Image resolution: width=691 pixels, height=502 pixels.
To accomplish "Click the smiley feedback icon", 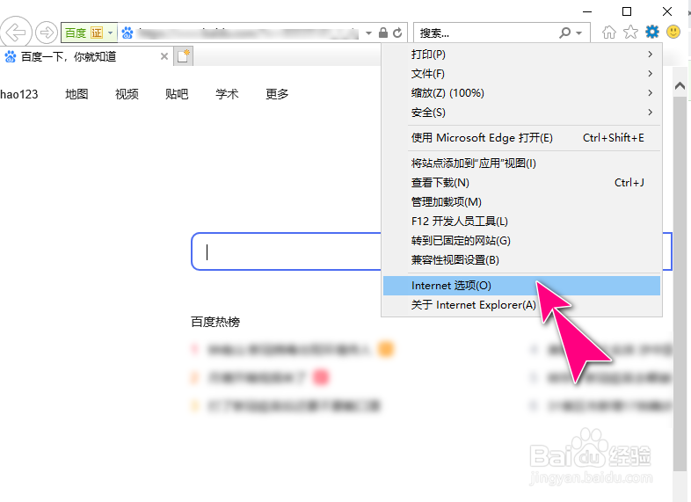I will pos(673,32).
